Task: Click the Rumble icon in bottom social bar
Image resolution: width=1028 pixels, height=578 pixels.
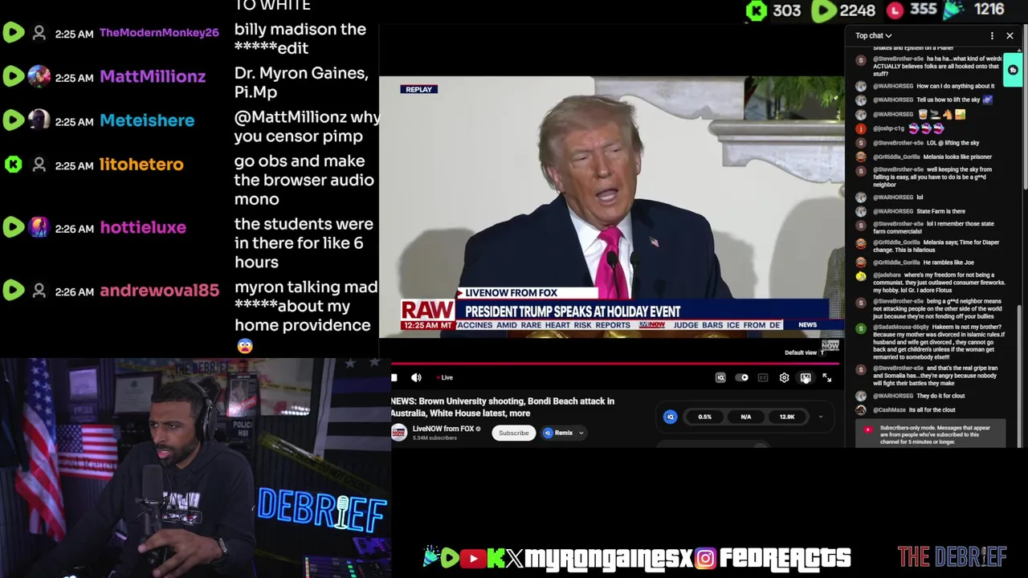Action: point(450,558)
